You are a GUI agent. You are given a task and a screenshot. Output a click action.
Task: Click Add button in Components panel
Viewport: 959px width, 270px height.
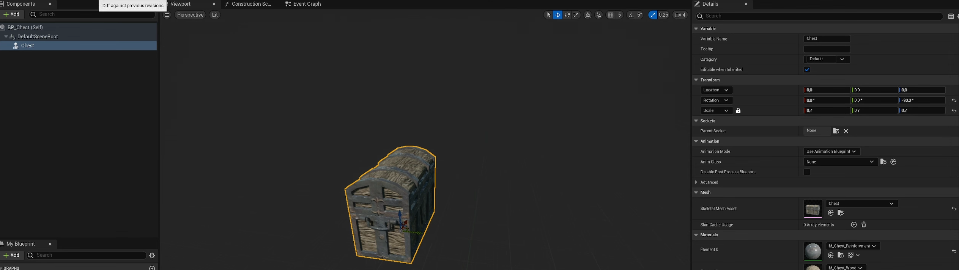click(x=12, y=14)
